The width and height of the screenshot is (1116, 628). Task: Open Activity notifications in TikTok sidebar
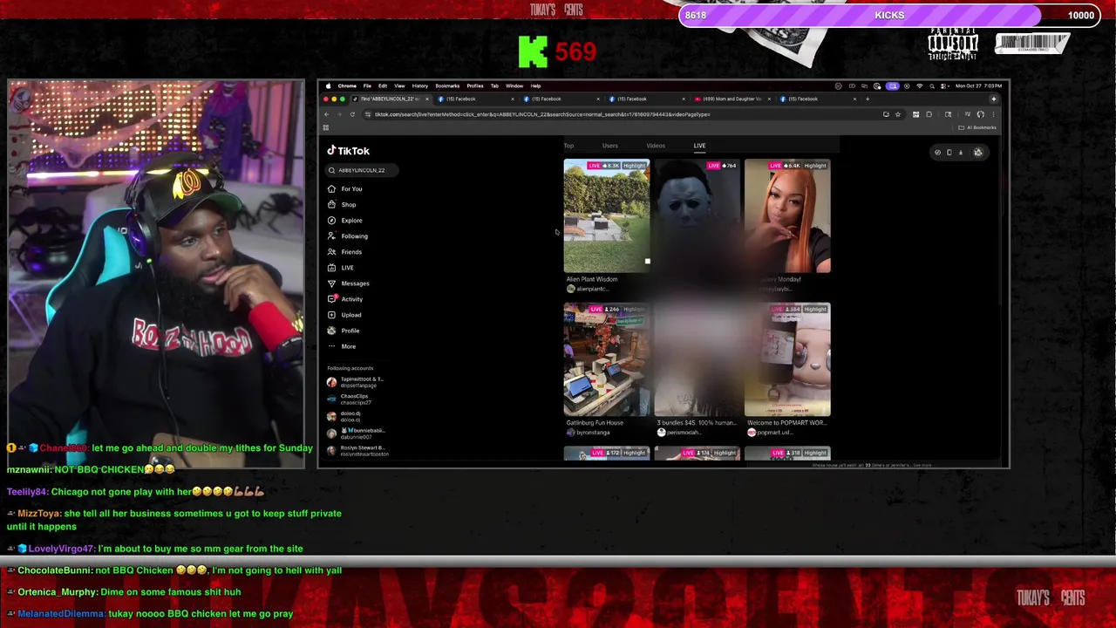coord(345,298)
